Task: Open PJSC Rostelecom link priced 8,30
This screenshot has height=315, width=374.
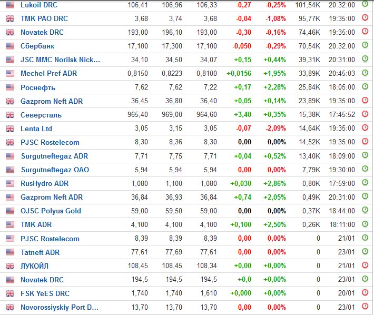Action: [50, 142]
